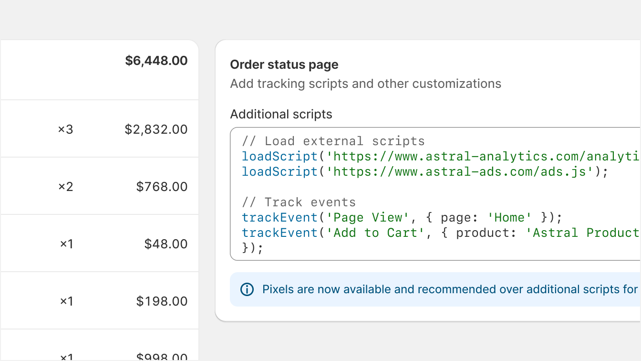The height and width of the screenshot is (361, 641).
Task: Click the '// Track events' comment line
Action: 299,202
